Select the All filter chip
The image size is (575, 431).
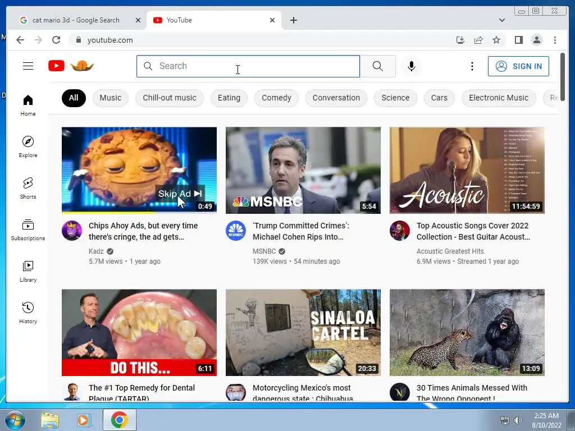(74, 98)
